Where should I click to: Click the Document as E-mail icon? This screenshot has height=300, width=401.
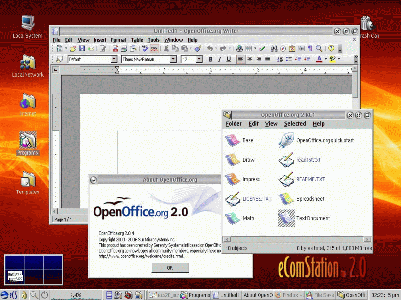(91, 48)
